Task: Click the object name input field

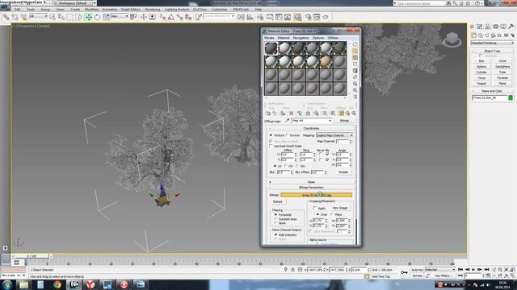Action: [x=490, y=97]
